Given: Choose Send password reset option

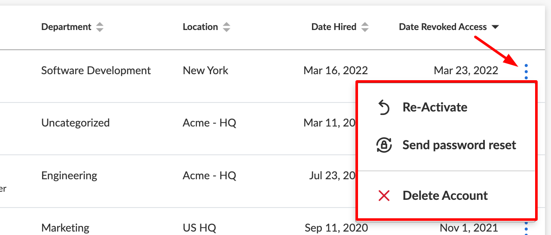Looking at the screenshot, I should [x=447, y=145].
